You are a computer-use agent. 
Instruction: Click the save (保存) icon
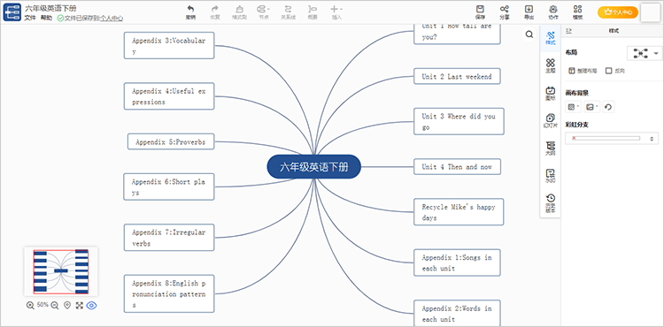pyautogui.click(x=480, y=9)
